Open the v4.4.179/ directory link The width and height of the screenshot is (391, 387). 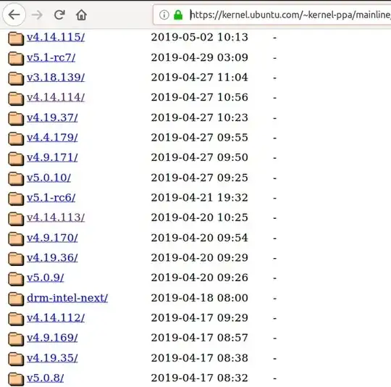tap(52, 138)
